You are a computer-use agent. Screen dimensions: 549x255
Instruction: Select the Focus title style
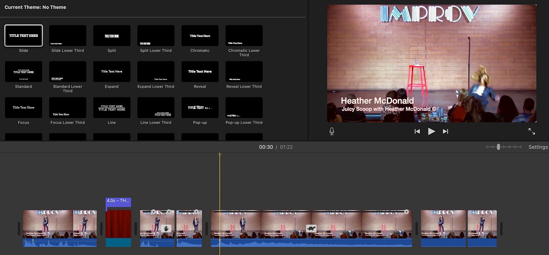point(23,108)
